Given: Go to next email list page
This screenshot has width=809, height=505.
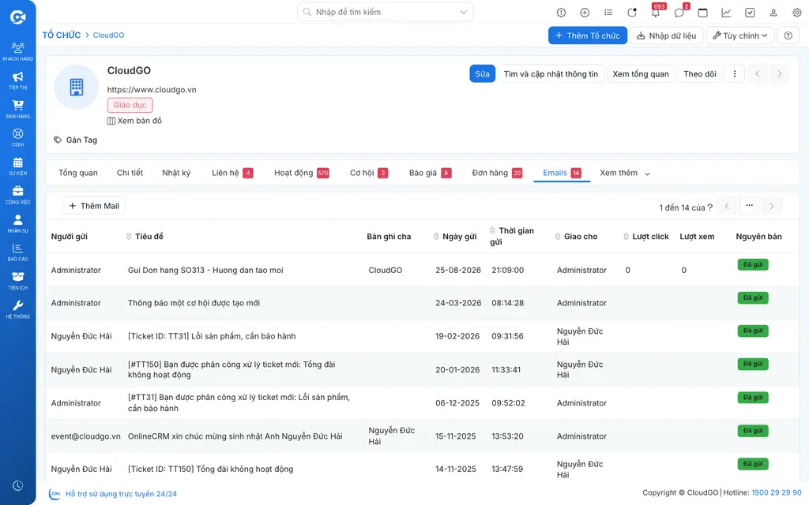Looking at the screenshot, I should coord(772,206).
